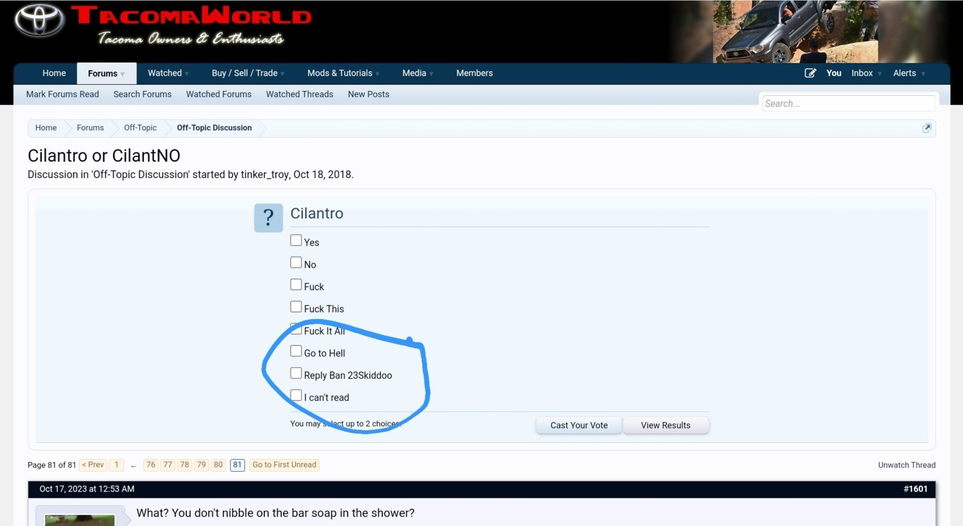Go to page 80
The width and height of the screenshot is (963, 526).
pos(219,465)
